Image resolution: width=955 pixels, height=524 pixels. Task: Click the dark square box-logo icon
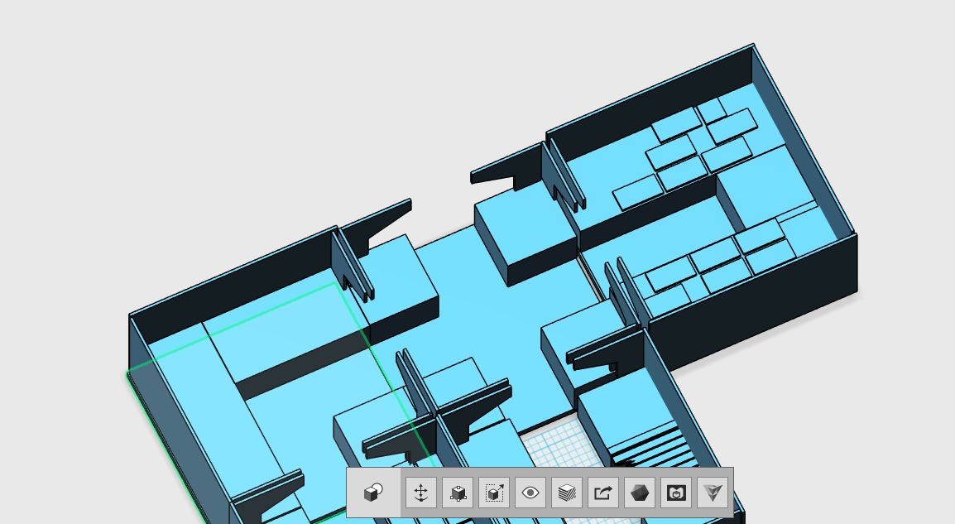click(x=676, y=493)
